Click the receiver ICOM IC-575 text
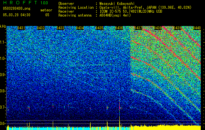The height and width of the screenshot is (130, 205). [x=131, y=11]
